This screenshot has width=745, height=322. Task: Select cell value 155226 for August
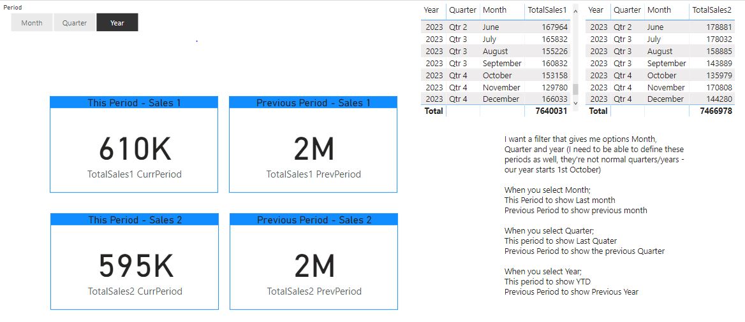click(554, 51)
